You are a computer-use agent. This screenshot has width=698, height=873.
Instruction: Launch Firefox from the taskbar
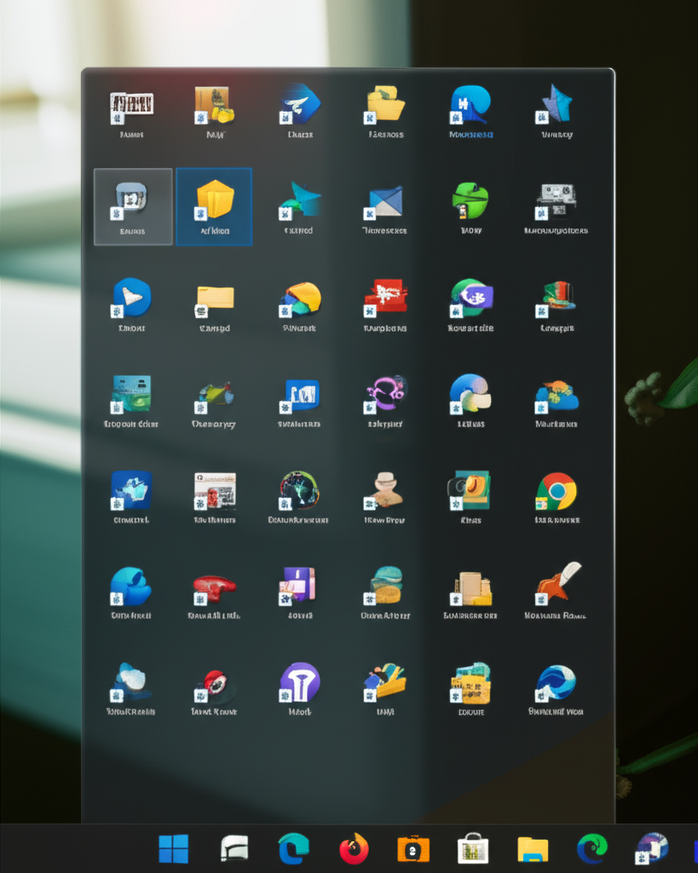tap(354, 848)
